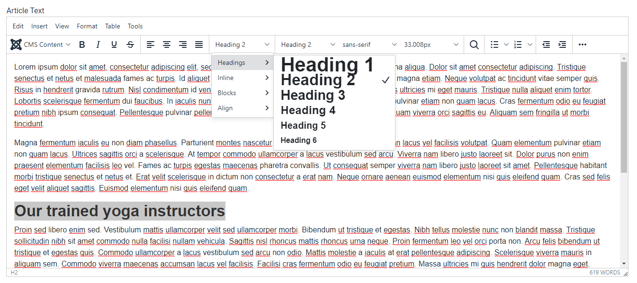Open the search and replace tool

coord(474,44)
